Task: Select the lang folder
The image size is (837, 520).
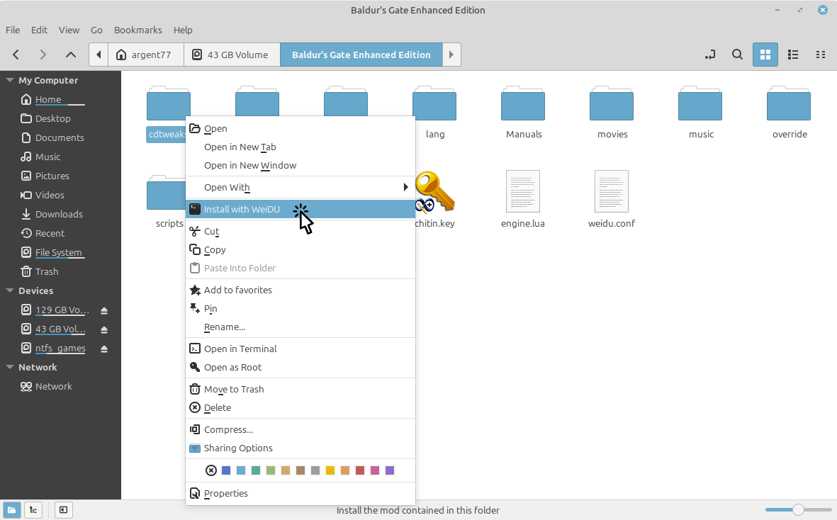Action: pos(434,112)
